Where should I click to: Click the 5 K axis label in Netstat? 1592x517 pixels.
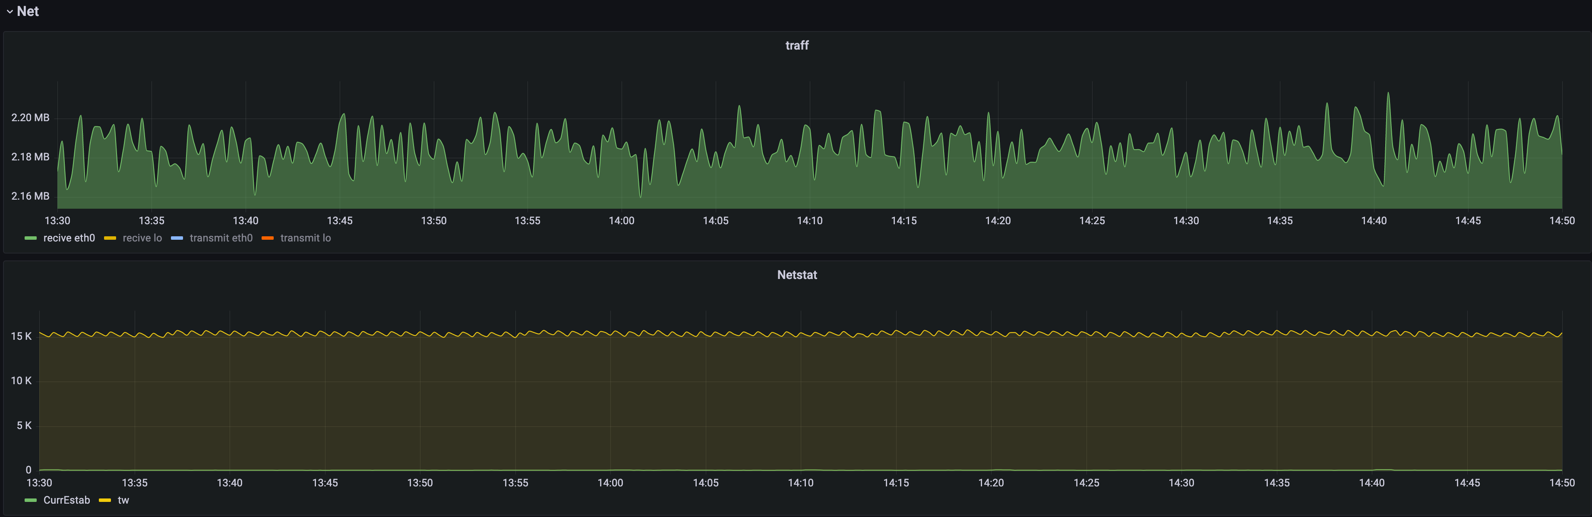click(24, 426)
